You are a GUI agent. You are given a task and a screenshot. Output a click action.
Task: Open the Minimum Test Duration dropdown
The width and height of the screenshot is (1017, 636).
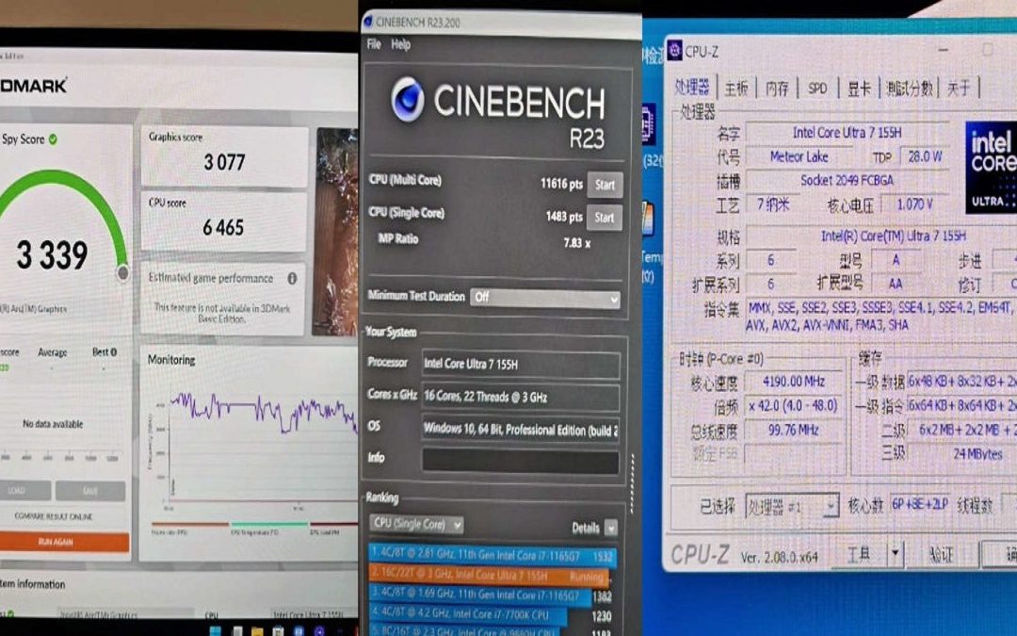tap(545, 297)
